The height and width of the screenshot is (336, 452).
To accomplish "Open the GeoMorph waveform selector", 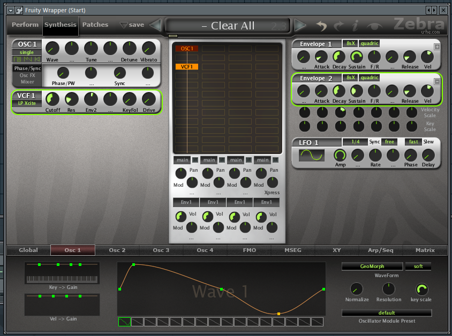I will pos(372,266).
